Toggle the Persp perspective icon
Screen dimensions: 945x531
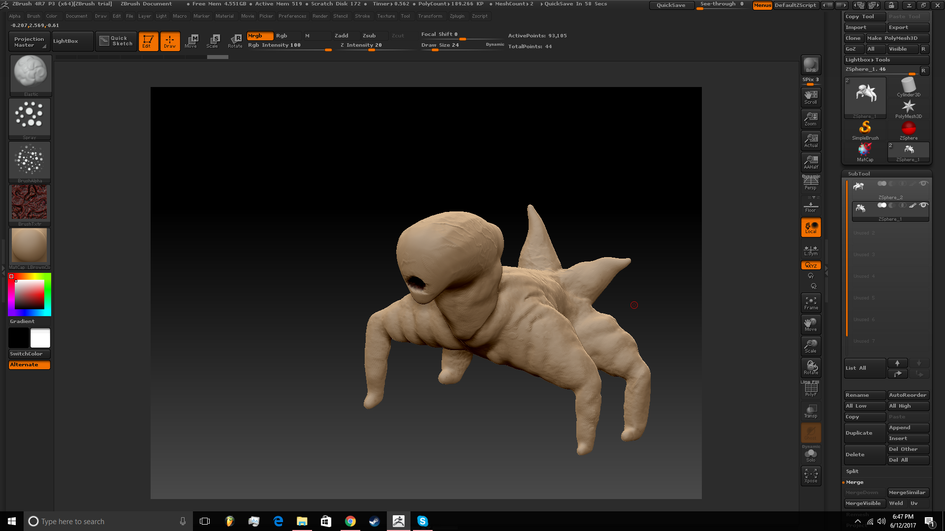click(x=811, y=183)
